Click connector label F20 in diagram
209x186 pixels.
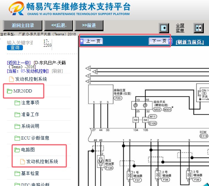(118, 98)
